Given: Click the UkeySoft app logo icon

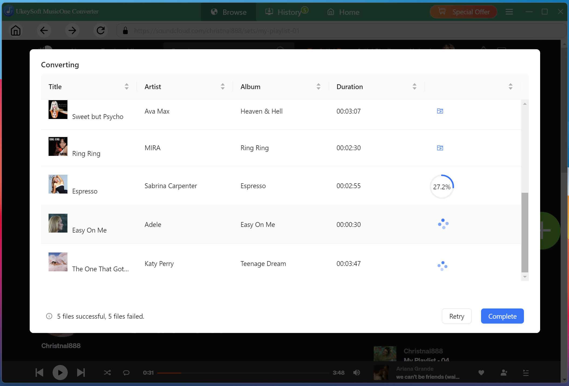Looking at the screenshot, I should point(9,11).
